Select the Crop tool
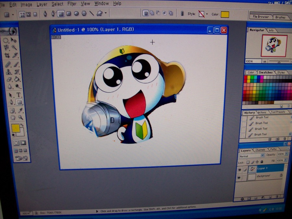The image size is (292, 219). 7,56
